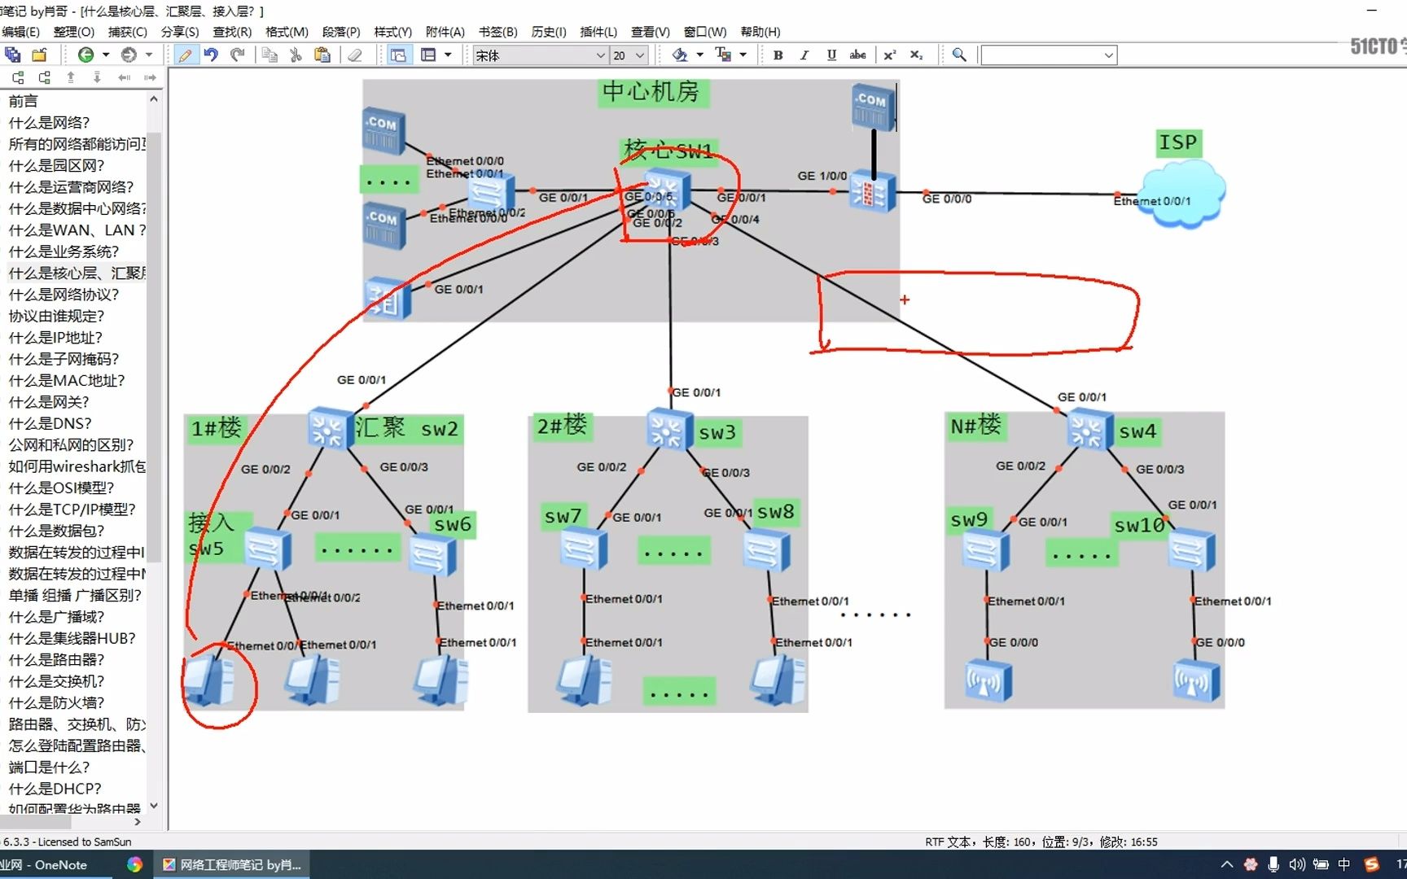Click the move node left icon
The width and height of the screenshot is (1407, 879).
[124, 77]
